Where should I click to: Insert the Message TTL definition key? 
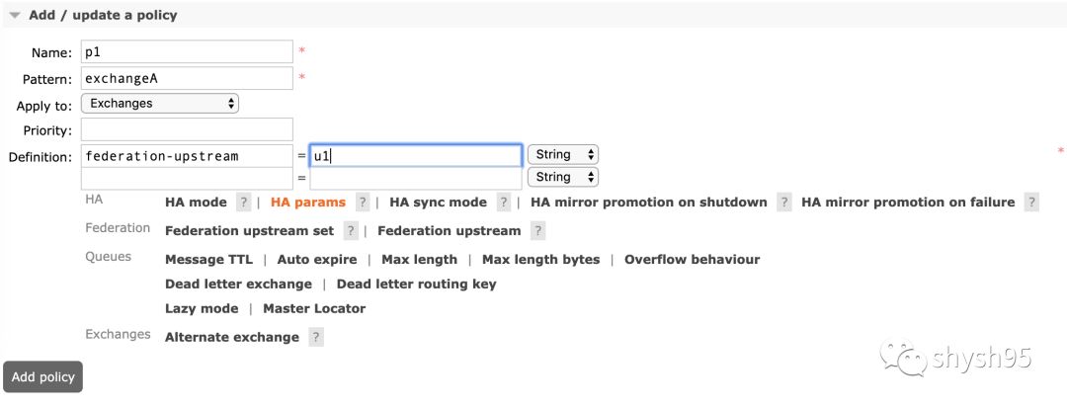coord(208,260)
